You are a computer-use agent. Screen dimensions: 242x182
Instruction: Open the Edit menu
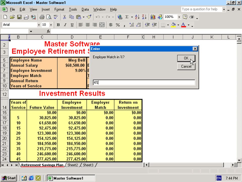tap(22, 9)
